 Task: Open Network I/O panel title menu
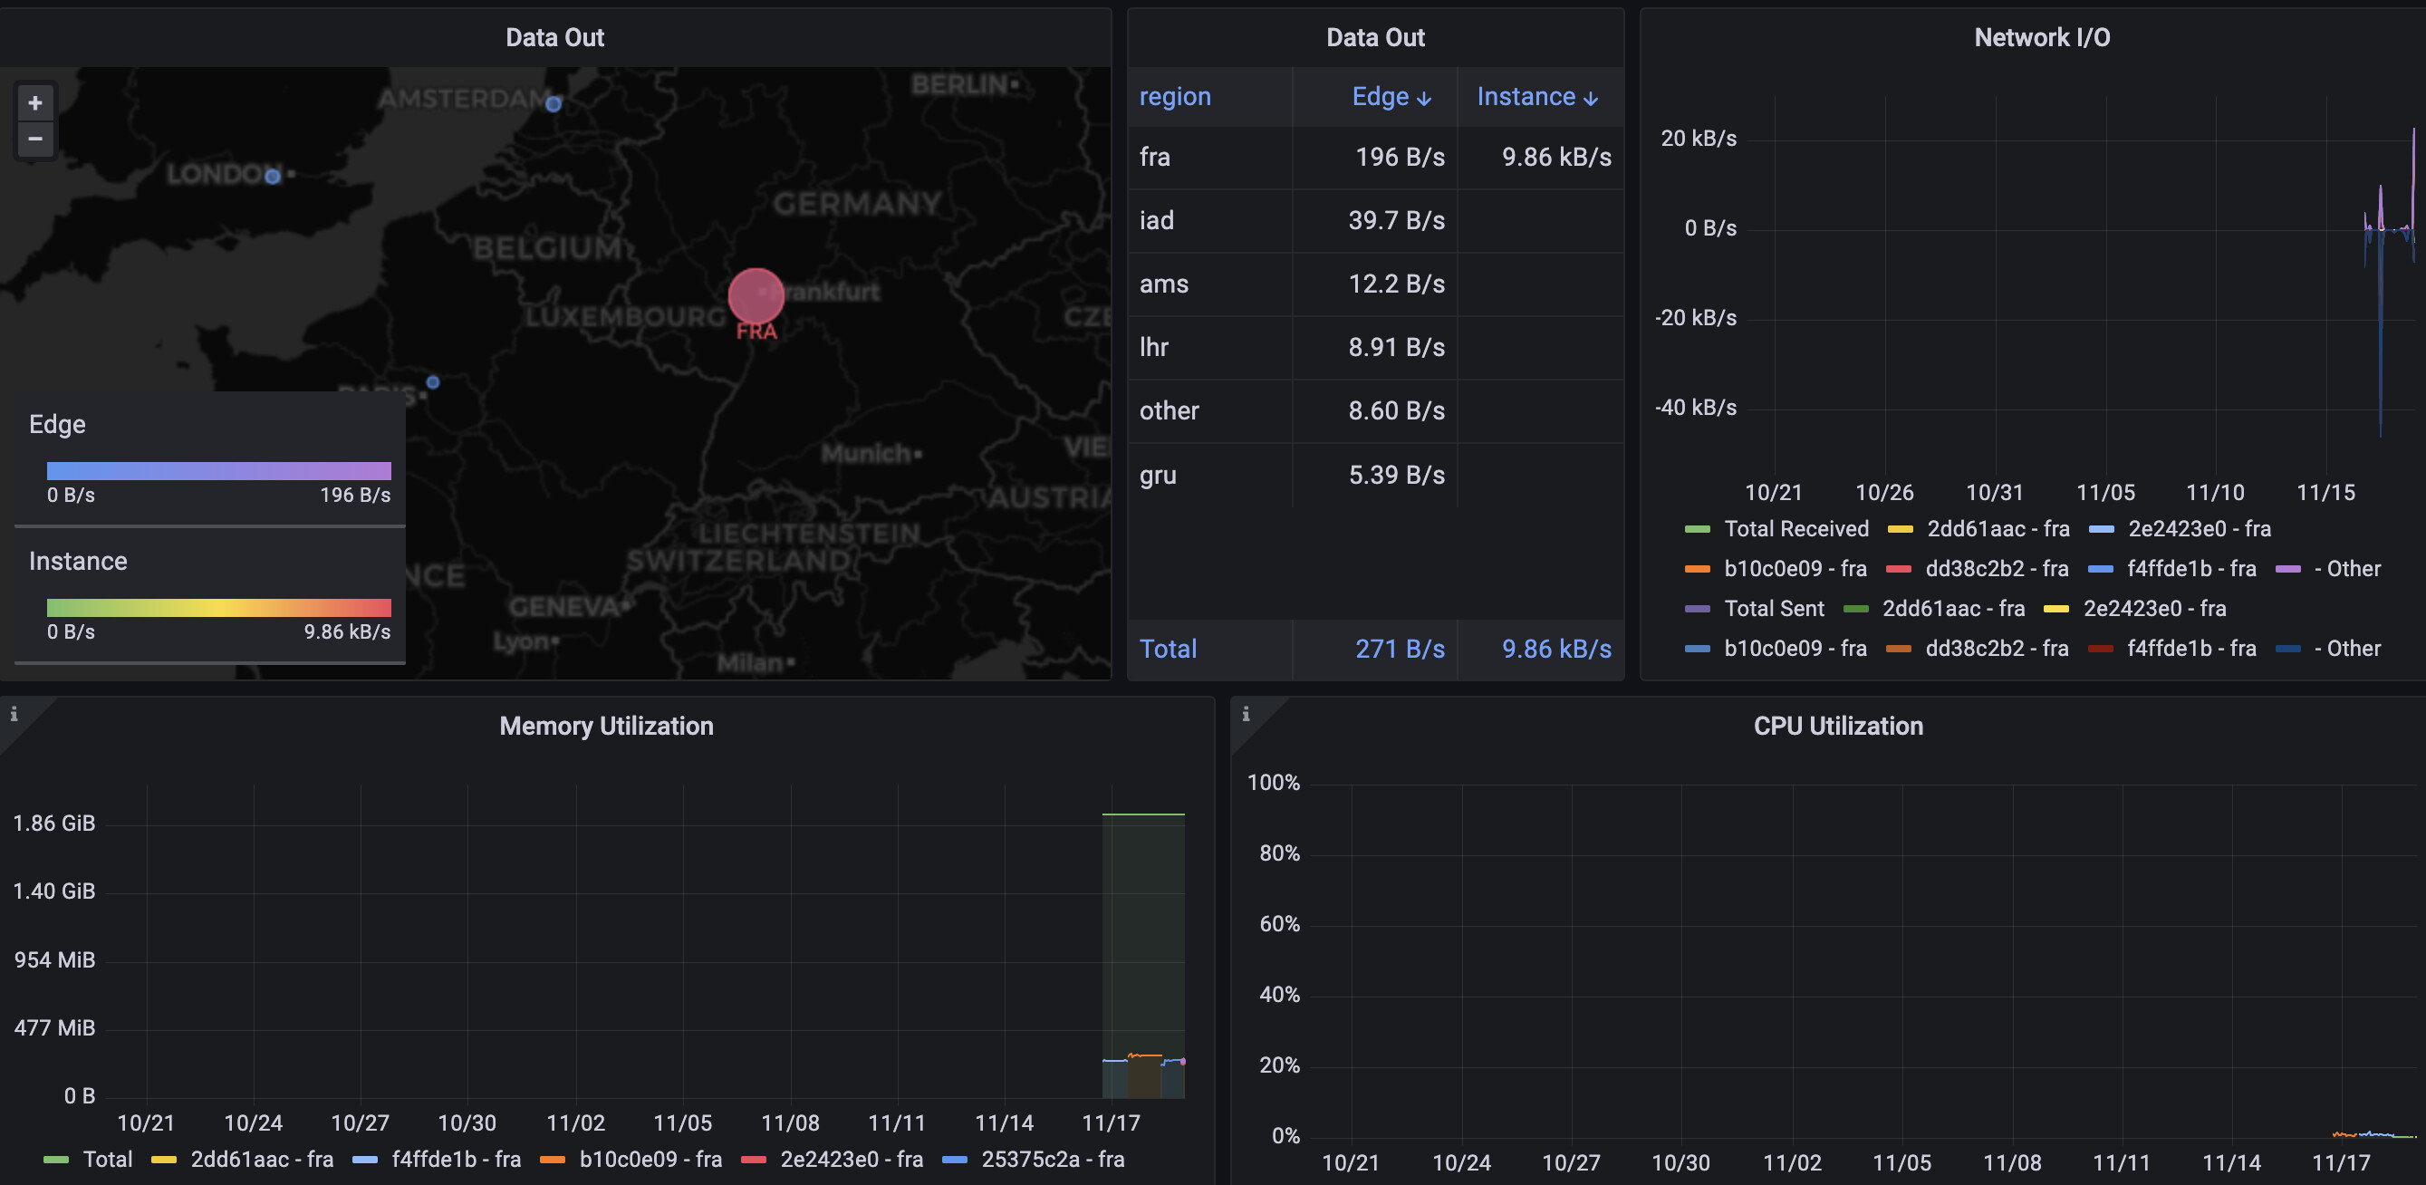(2041, 38)
